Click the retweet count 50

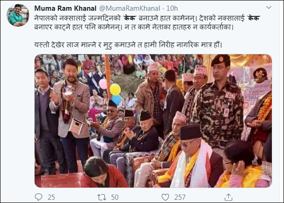(x=115, y=197)
